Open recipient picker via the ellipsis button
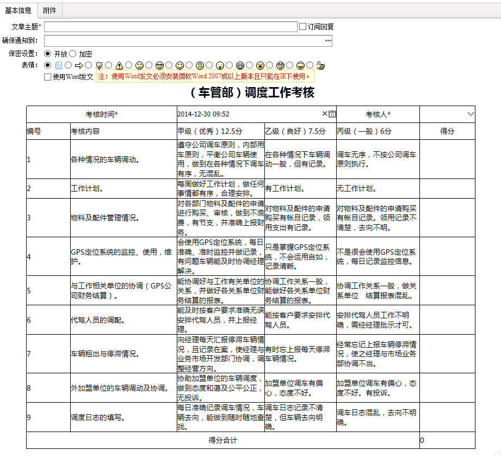The image size is (501, 456). point(328,41)
